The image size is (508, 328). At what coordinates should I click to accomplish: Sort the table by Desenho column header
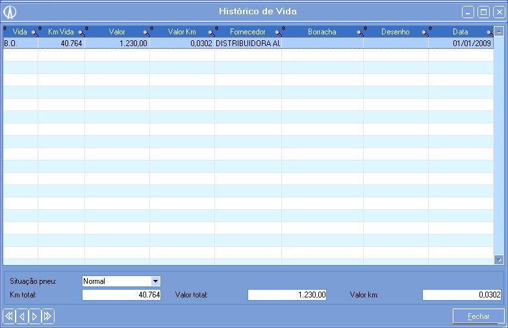point(395,31)
